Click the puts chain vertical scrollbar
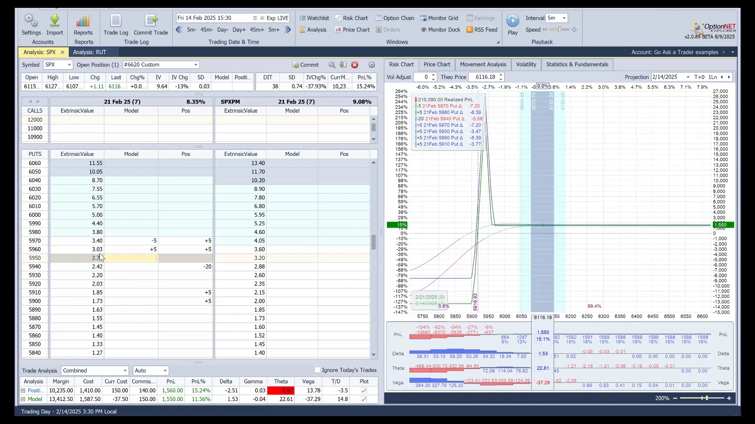This screenshot has width=755, height=424. point(374,242)
